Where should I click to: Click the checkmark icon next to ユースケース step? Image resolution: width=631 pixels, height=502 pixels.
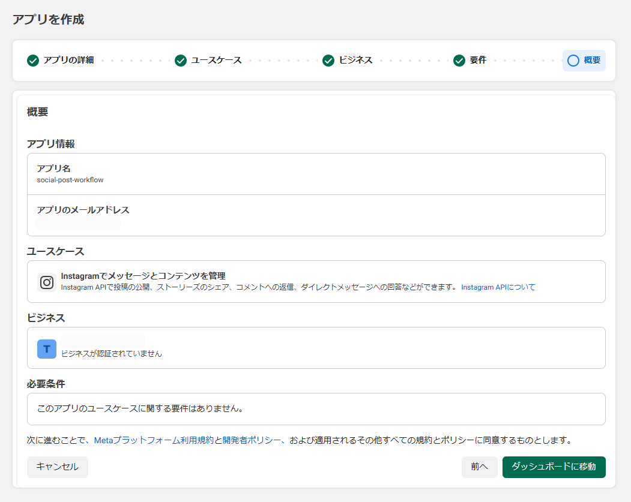coord(181,61)
